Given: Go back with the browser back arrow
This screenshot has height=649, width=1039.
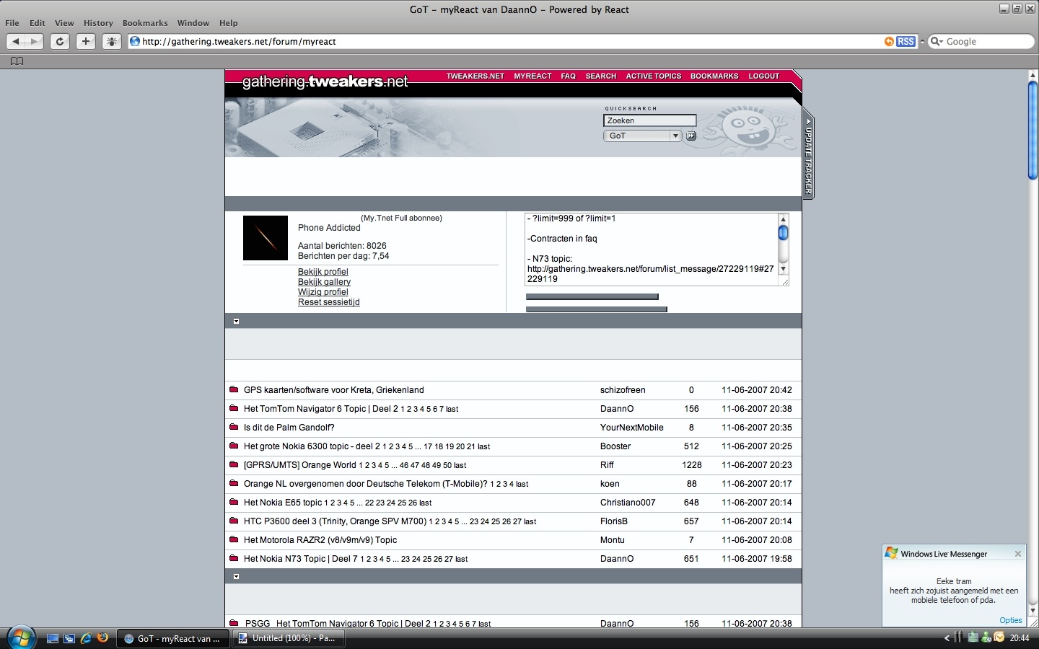Looking at the screenshot, I should click(16, 41).
